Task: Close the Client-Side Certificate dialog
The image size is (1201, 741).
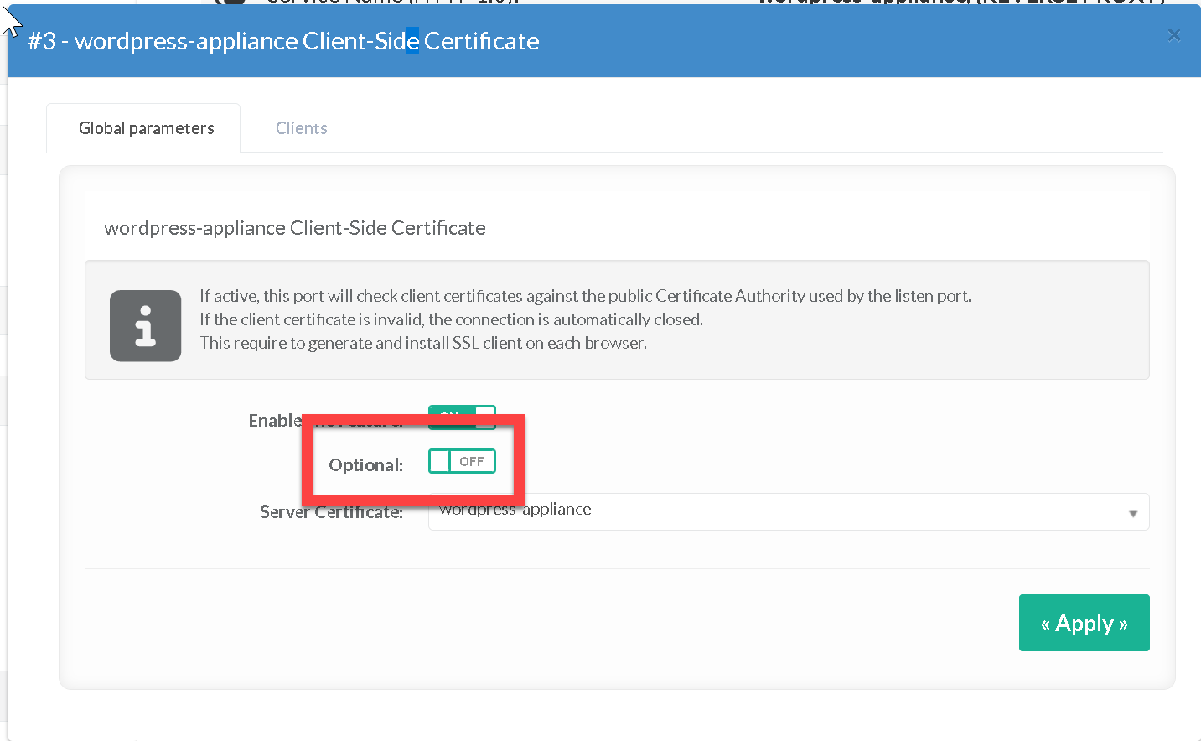Action: pos(1173,35)
